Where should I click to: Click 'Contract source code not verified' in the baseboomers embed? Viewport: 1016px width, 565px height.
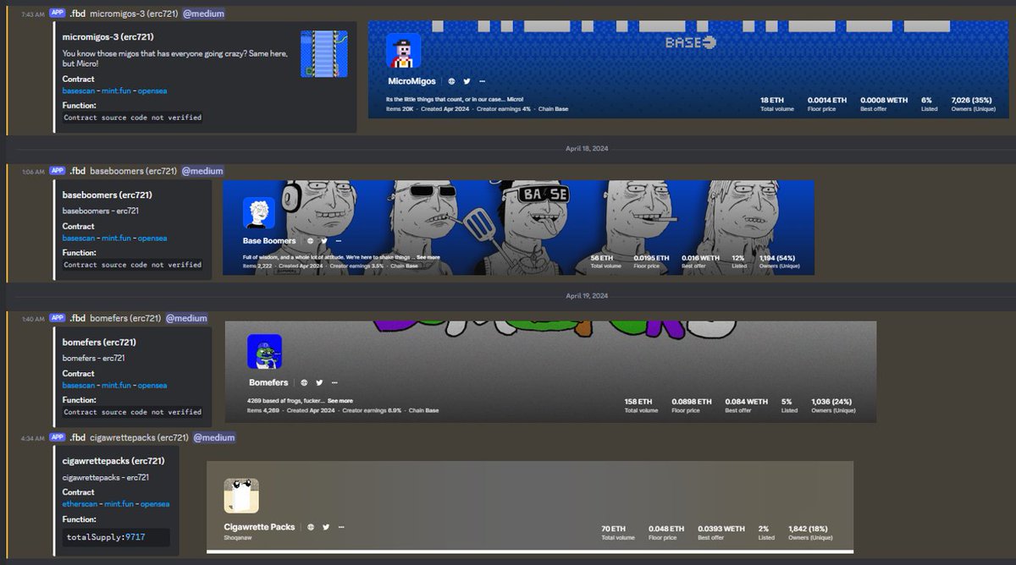(x=133, y=265)
